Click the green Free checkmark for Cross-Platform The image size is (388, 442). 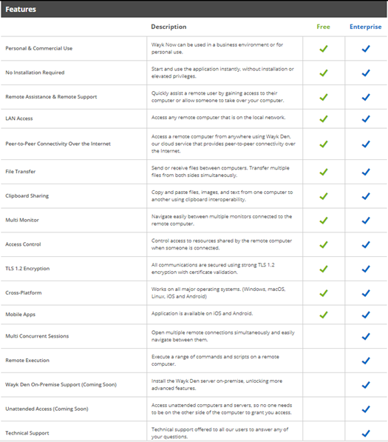324,293
